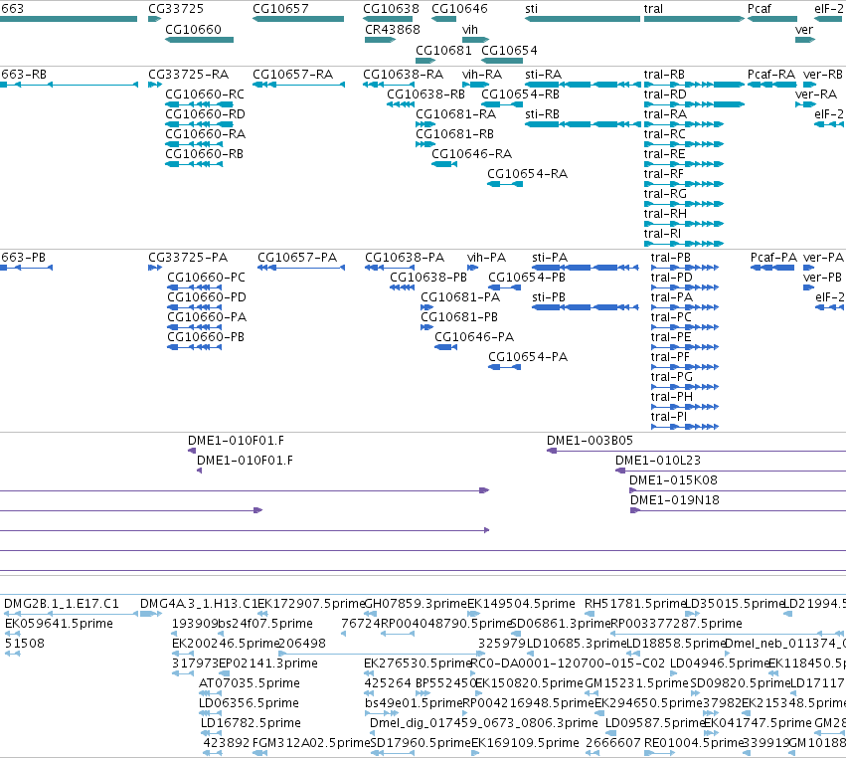Open transcript tral-RG
This screenshot has width=846, height=758.
tap(665, 194)
